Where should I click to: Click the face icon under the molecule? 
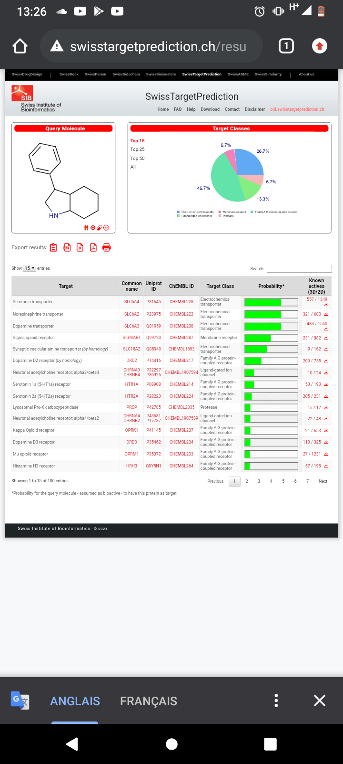pyautogui.click(x=106, y=228)
